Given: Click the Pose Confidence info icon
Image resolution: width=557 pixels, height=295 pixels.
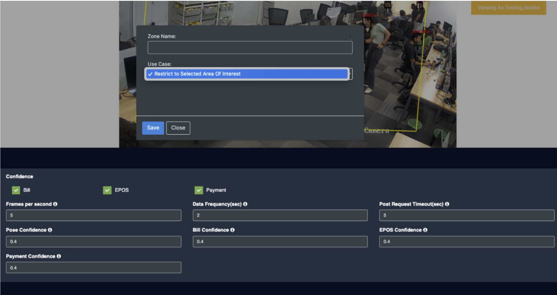Looking at the screenshot, I should click(50, 230).
